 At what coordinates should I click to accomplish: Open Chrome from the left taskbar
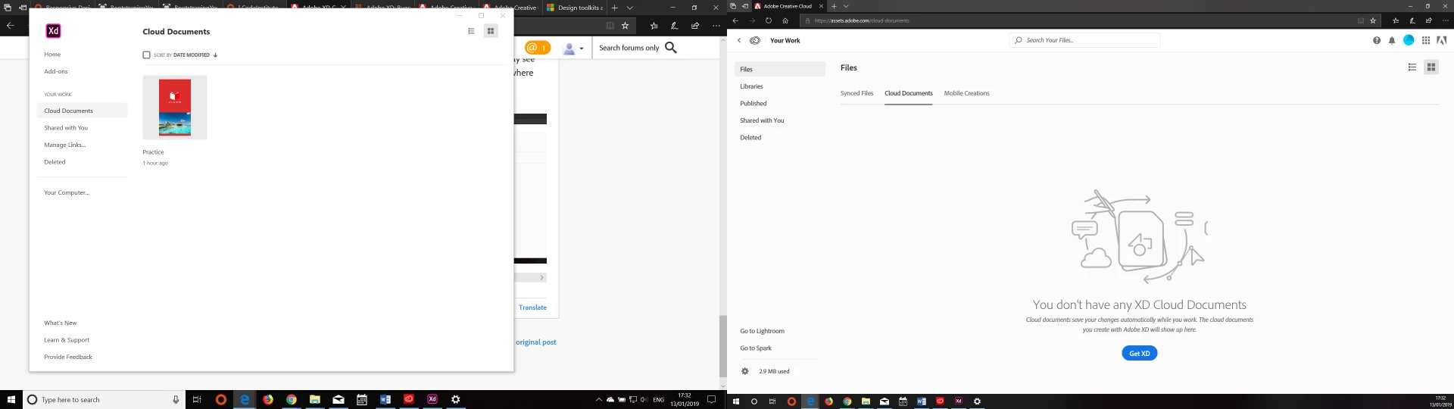tap(292, 399)
